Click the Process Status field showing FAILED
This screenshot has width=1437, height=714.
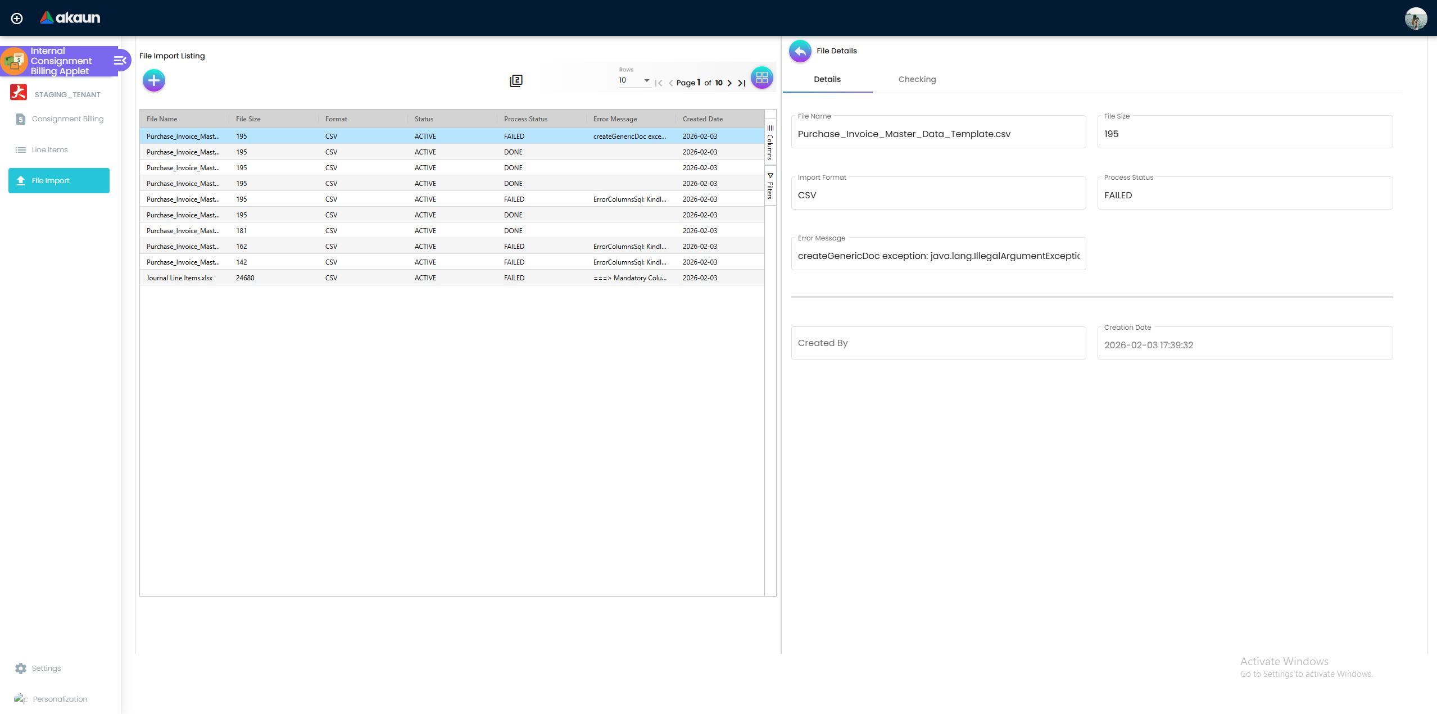[x=1244, y=193]
